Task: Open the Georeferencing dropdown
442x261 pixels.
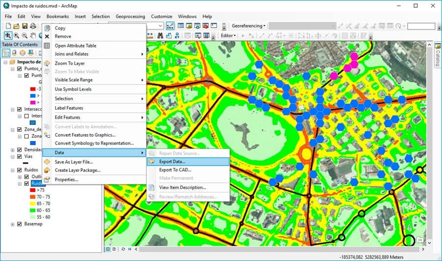Action: (248, 26)
